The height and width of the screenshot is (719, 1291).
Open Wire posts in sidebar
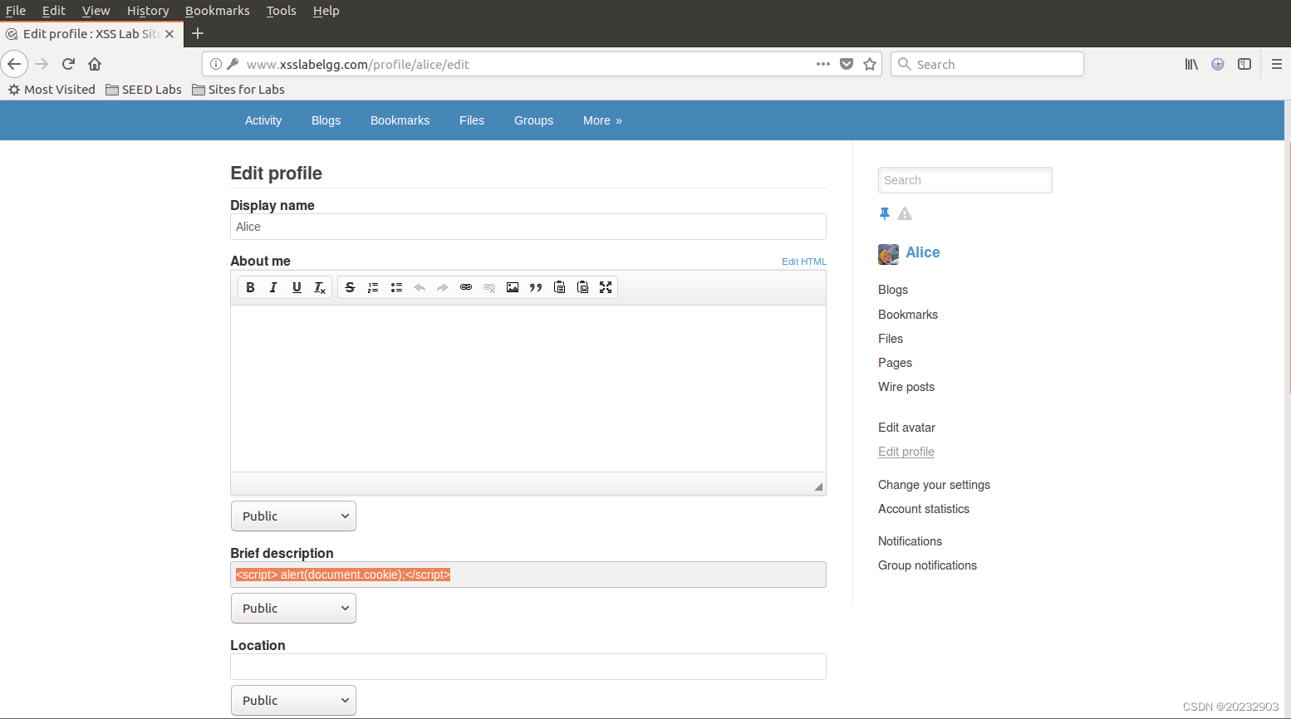(x=906, y=387)
